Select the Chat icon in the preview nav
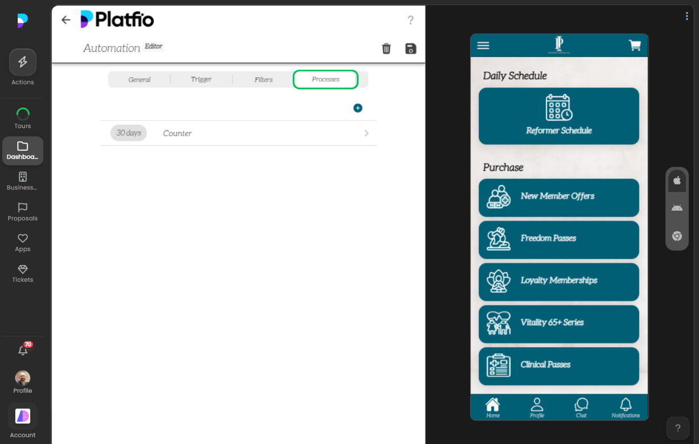699x444 pixels. coord(581,404)
